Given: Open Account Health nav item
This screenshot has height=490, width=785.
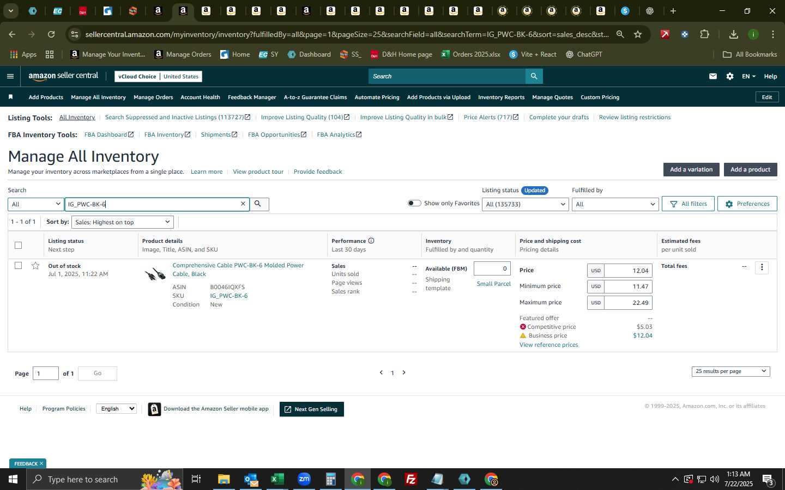Looking at the screenshot, I should tap(200, 97).
